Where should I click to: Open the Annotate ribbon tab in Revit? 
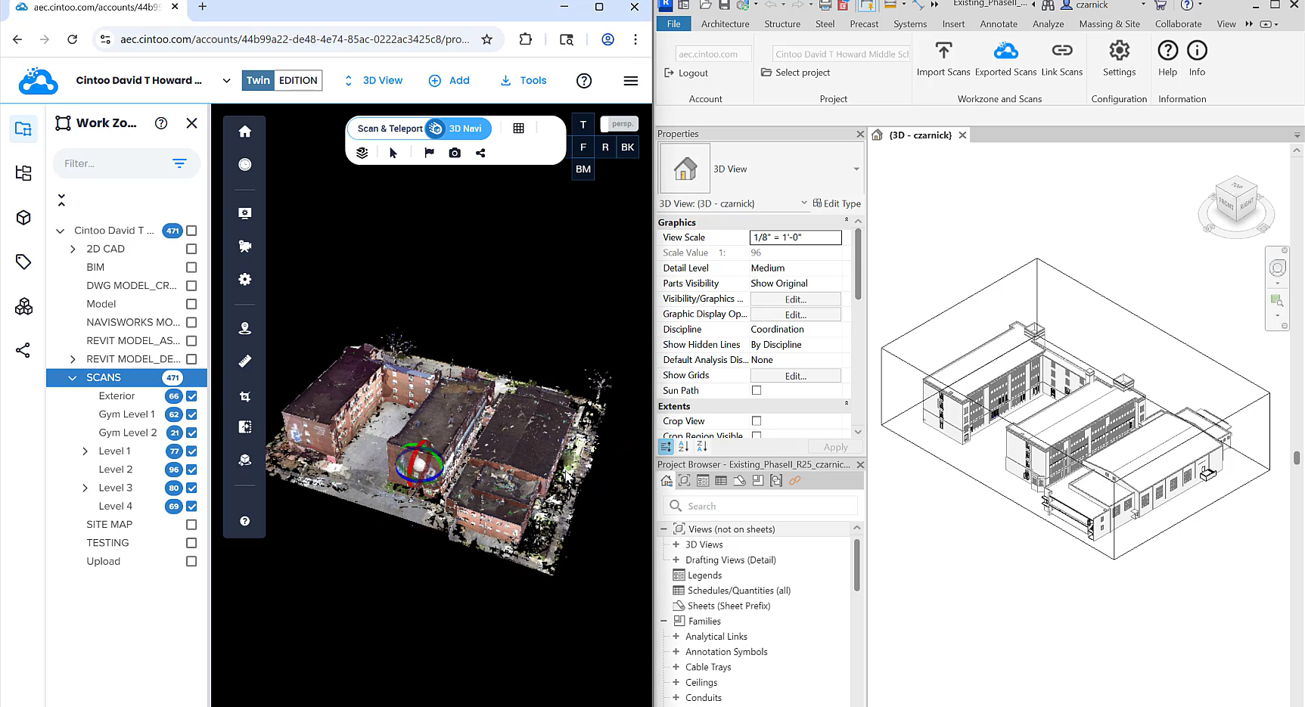999,24
